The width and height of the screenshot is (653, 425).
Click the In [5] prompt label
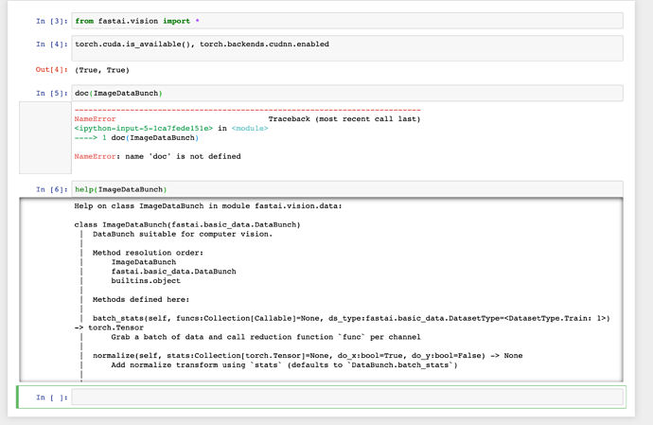[52, 93]
